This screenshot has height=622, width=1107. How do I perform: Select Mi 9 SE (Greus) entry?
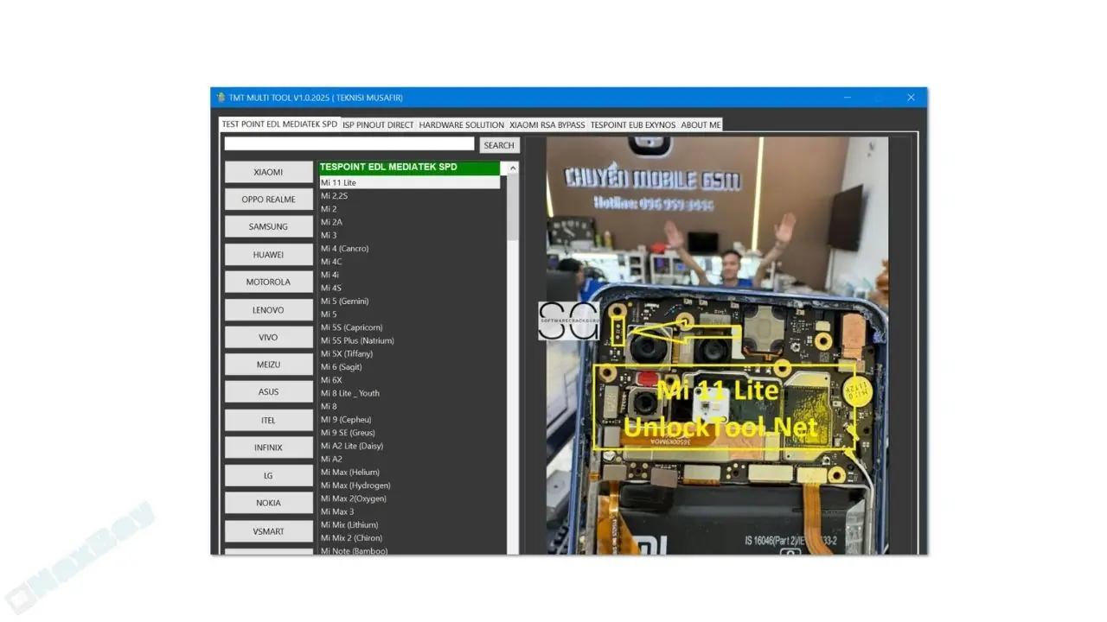pyautogui.click(x=347, y=433)
